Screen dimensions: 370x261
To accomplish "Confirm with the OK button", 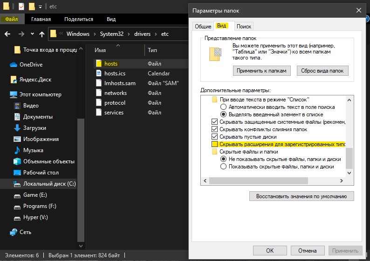I will [270, 251].
